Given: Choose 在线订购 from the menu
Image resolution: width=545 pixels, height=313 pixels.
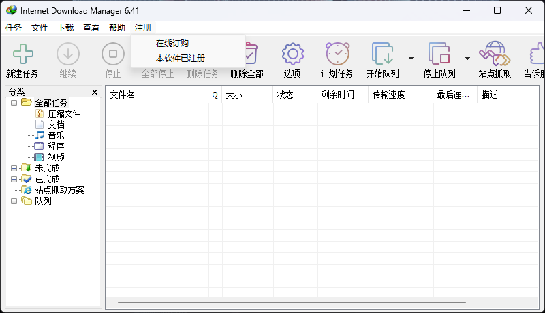Looking at the screenshot, I should coord(172,44).
